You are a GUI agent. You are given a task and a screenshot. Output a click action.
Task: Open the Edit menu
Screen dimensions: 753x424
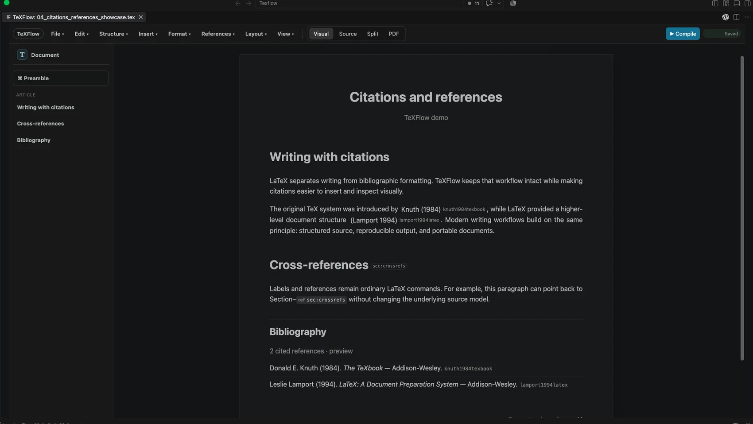tap(82, 34)
